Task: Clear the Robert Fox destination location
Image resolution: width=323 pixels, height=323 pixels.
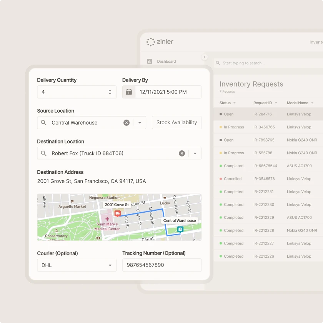Action: click(181, 153)
